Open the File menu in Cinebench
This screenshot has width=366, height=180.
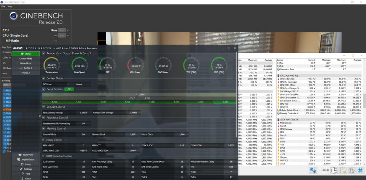[3, 7]
